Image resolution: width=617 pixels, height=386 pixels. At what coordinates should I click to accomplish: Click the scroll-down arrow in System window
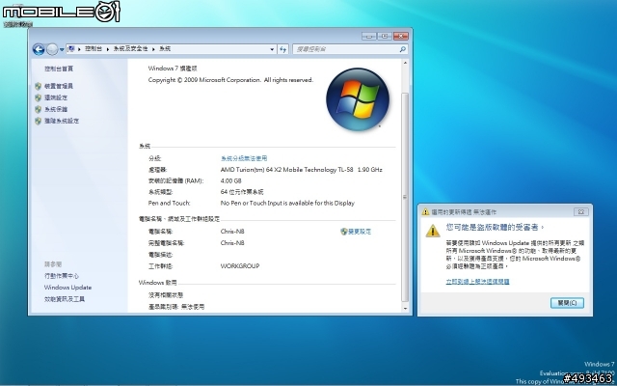tap(405, 309)
